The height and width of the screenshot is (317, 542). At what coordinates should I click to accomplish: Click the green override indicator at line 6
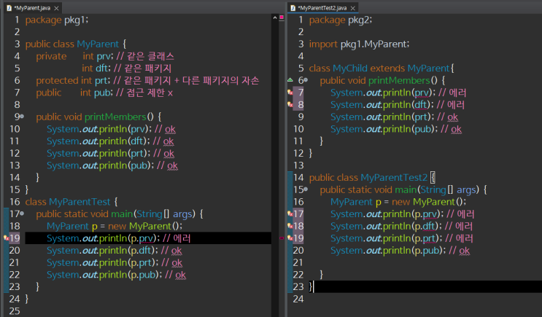point(290,80)
